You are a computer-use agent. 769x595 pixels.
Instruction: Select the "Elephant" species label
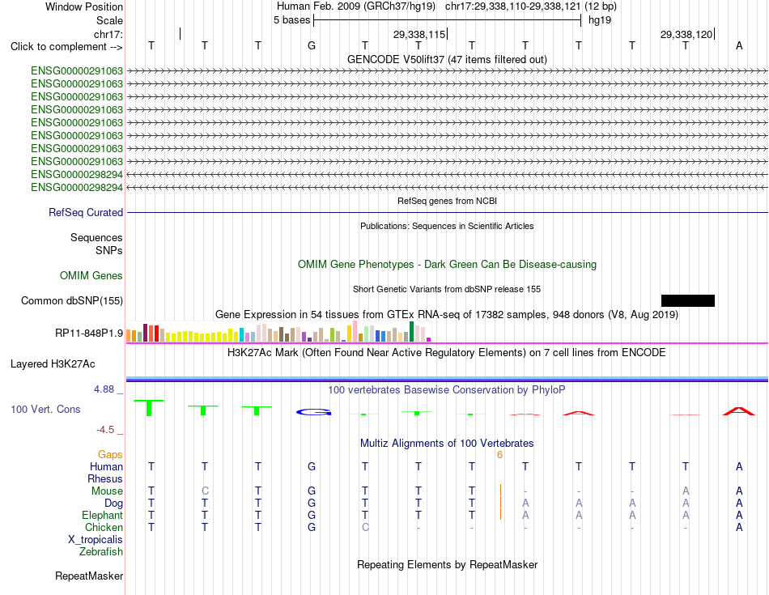coord(103,516)
